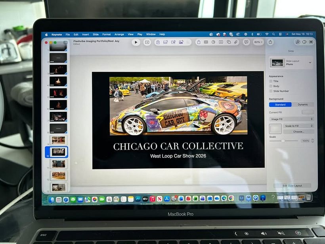Open Control Center in the menu bar
This screenshot has width=325, height=244.
[x=280, y=34]
